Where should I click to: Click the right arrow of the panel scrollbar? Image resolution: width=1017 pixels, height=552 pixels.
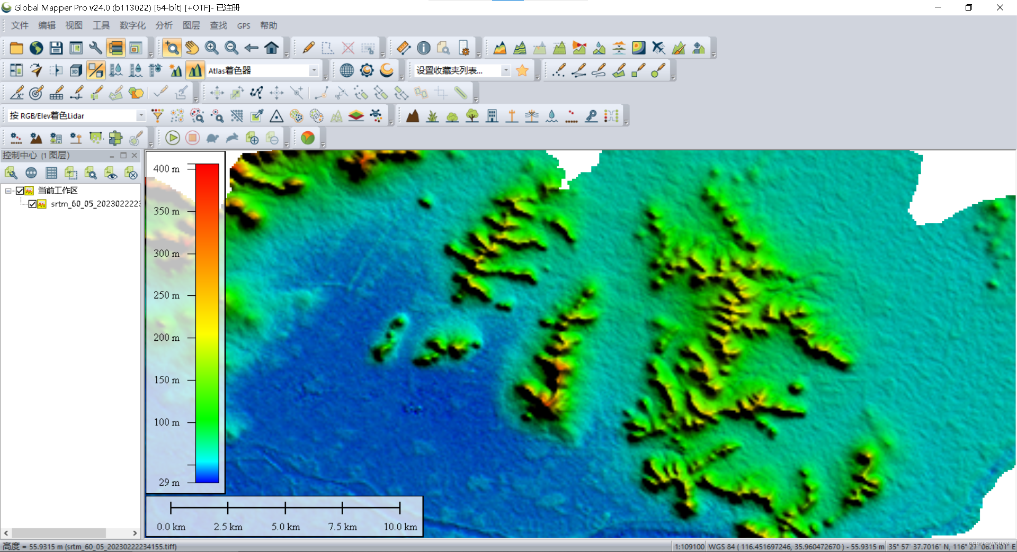pos(135,533)
